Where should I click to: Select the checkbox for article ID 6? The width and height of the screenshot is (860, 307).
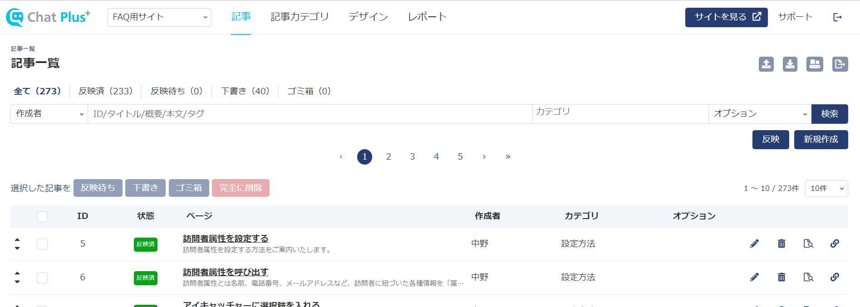(42, 278)
